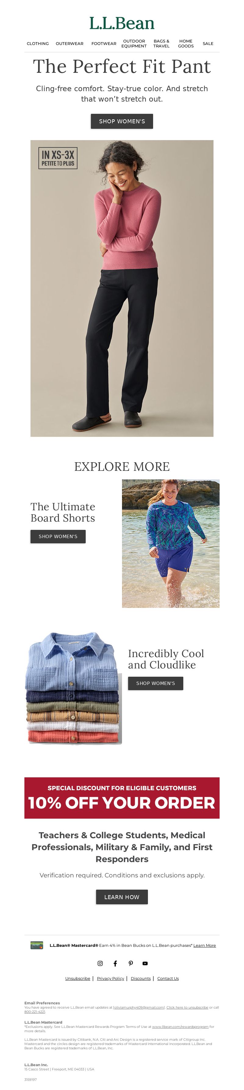244x1090 pixels.
Task: Open the Facebook social icon
Action: [x=115, y=963]
